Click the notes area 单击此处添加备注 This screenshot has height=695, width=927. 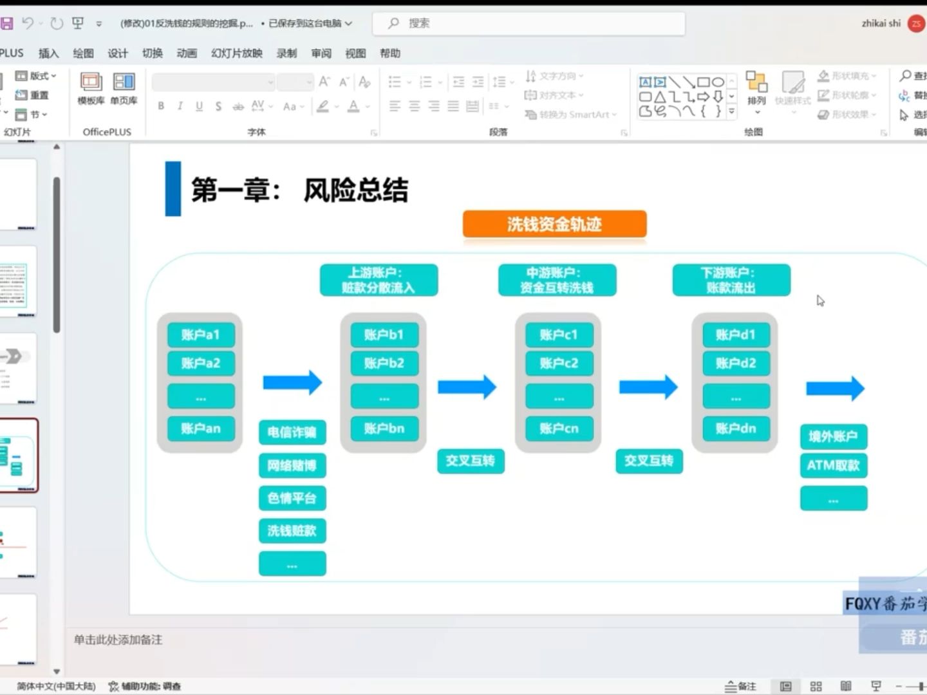(118, 640)
